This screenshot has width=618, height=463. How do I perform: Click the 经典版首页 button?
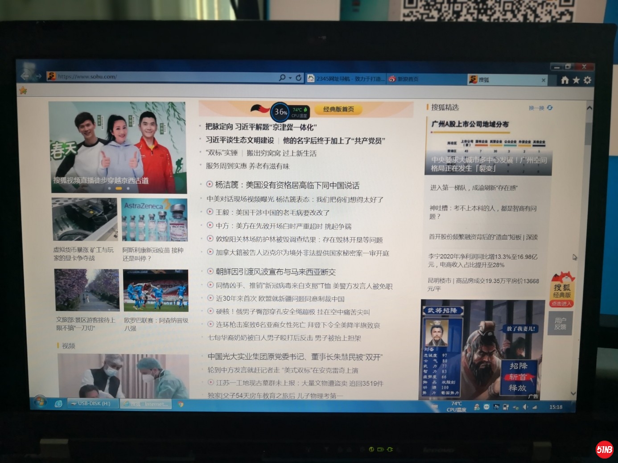[x=338, y=109]
